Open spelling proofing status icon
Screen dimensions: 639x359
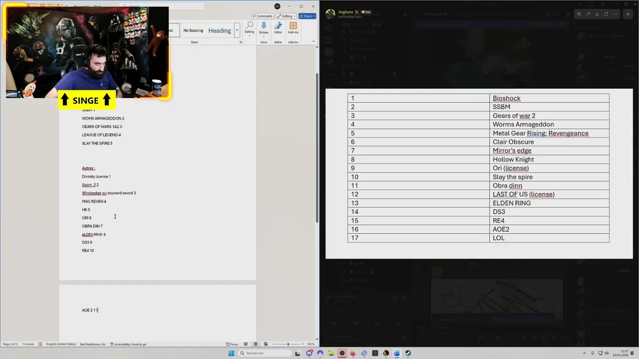pyautogui.click(x=40, y=344)
